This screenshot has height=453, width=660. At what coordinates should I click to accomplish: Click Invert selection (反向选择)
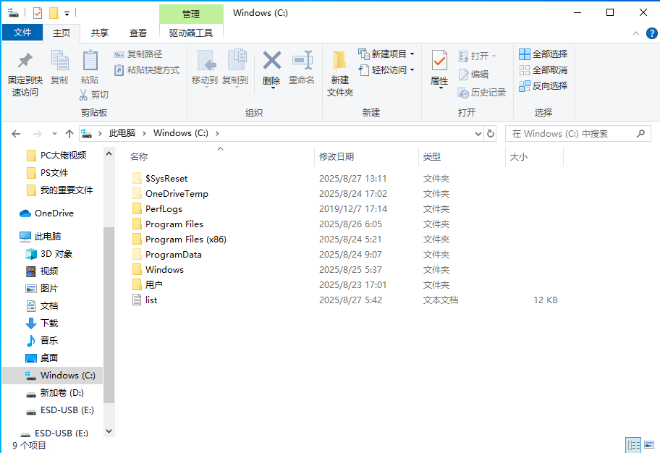click(x=543, y=86)
